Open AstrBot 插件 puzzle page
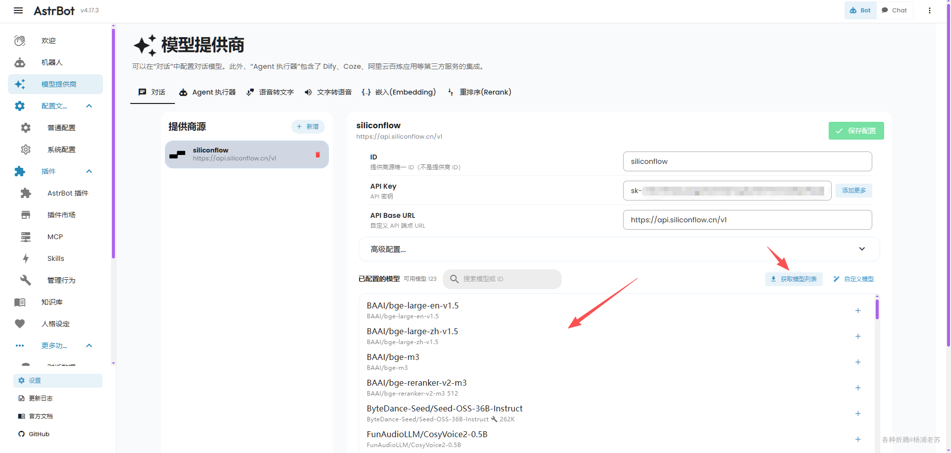Viewport: 951px width, 453px height. [x=55, y=193]
